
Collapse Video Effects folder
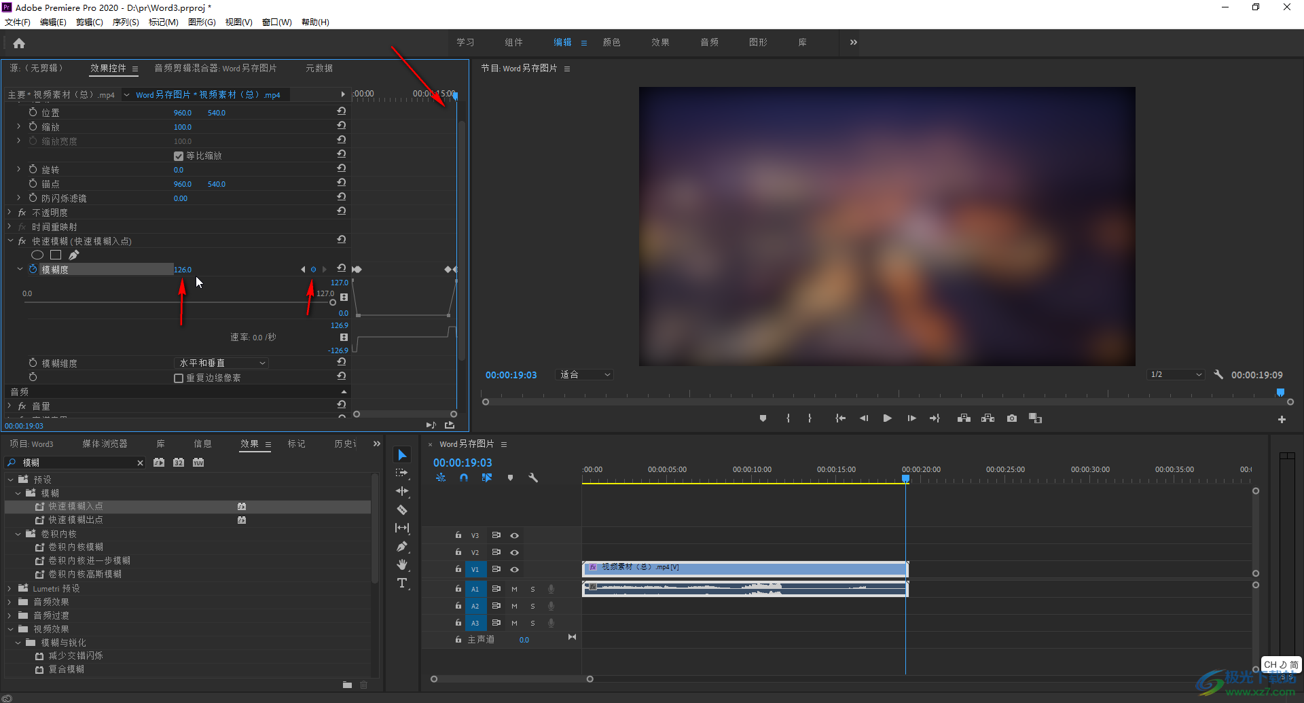tap(10, 630)
